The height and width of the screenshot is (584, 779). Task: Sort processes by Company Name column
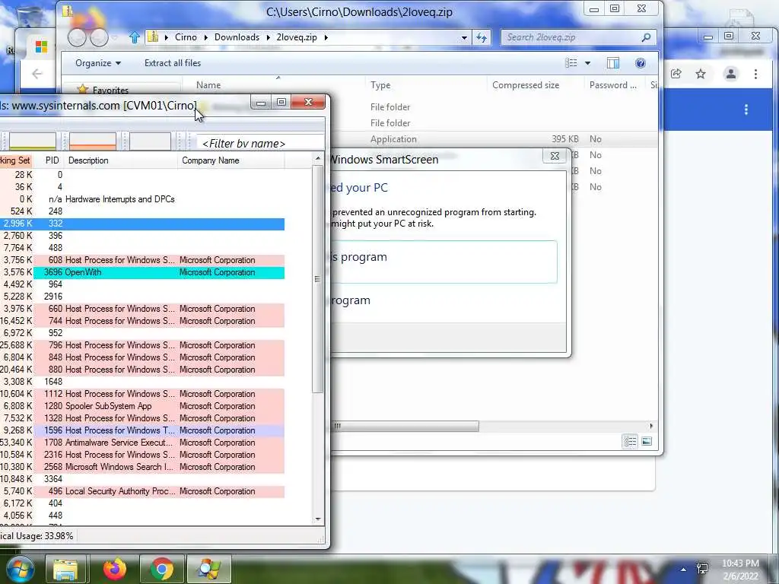coord(231,160)
